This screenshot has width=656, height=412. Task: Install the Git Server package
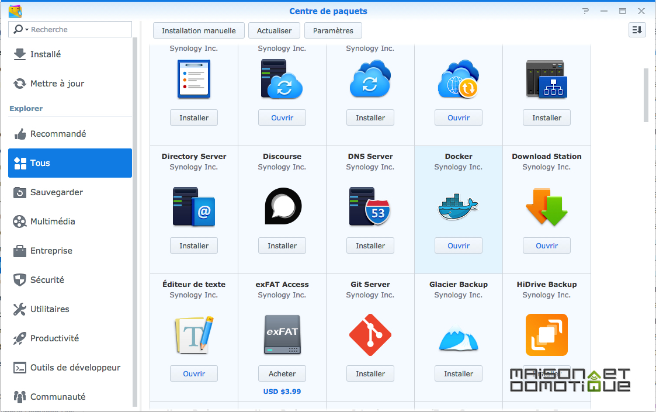[x=370, y=373]
